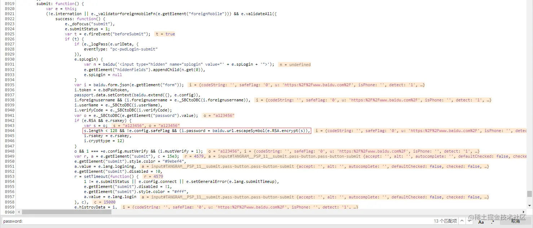The height and width of the screenshot is (228, 533).
Task: Toggle the Aa match case option
Action: [481, 222]
